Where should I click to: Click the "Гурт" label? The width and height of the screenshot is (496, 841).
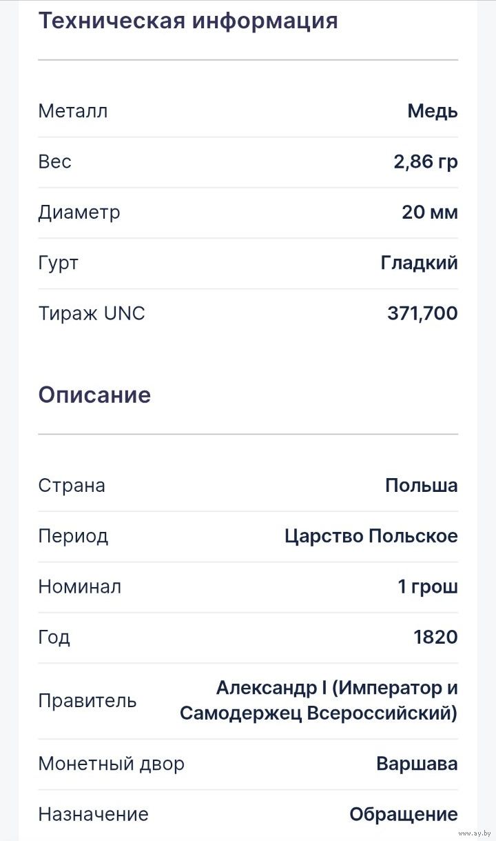pos(59,263)
